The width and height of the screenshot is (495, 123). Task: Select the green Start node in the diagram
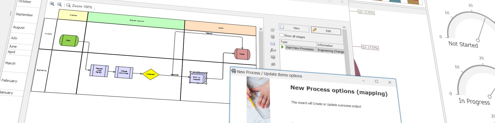click(x=69, y=40)
